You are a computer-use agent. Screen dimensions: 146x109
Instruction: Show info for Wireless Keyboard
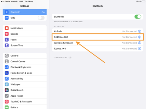click(140, 43)
